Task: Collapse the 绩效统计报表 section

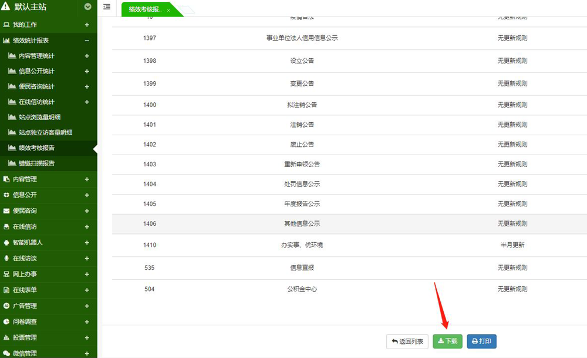Action: [x=87, y=41]
